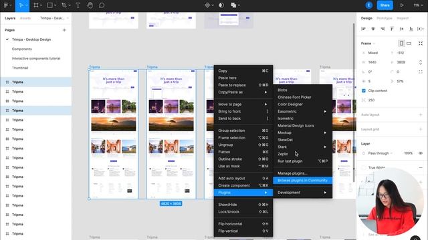The width and height of the screenshot is (428, 240).
Task: Click the Share button
Action: click(x=385, y=5)
